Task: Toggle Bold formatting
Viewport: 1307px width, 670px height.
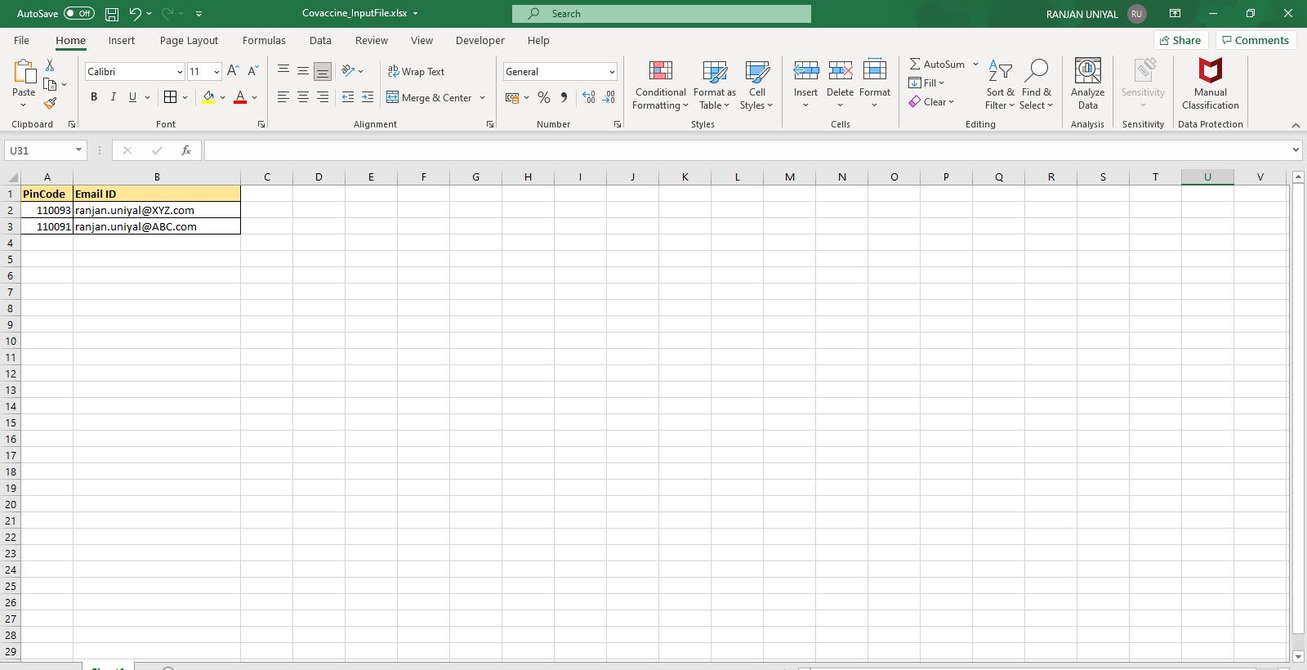Action: click(x=94, y=97)
